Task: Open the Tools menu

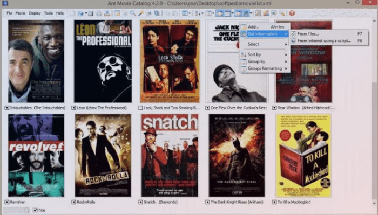Action: click(49, 13)
